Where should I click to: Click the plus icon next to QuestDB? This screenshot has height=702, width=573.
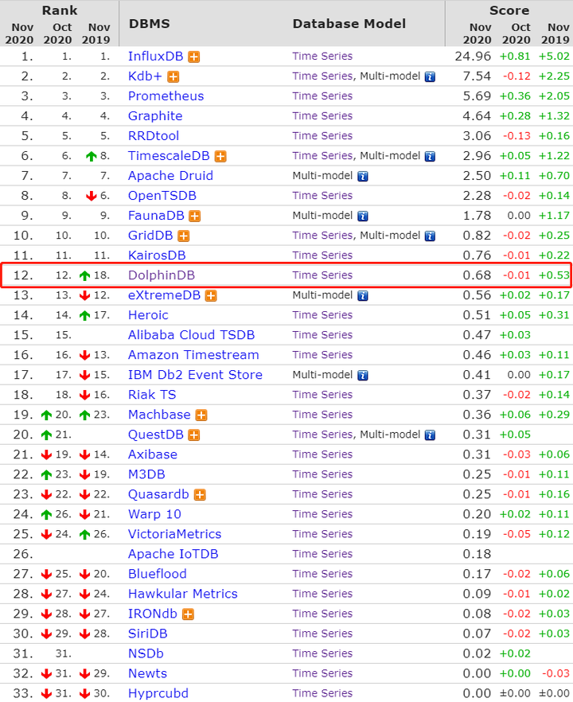[194, 435]
